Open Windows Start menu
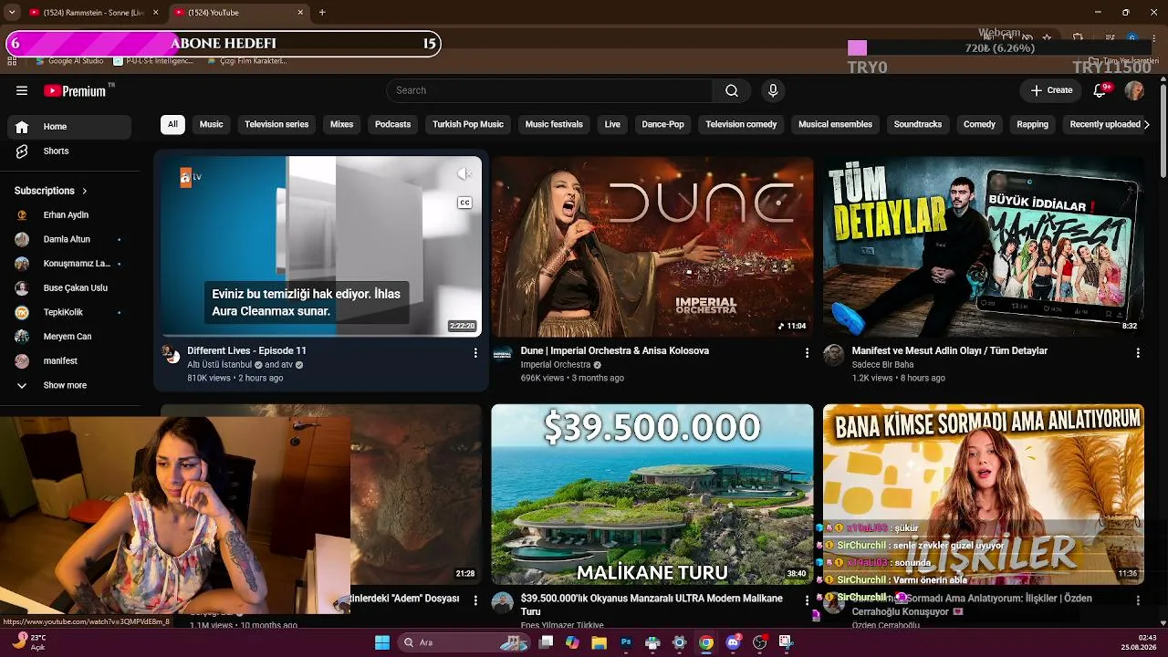The image size is (1168, 657). [x=382, y=642]
